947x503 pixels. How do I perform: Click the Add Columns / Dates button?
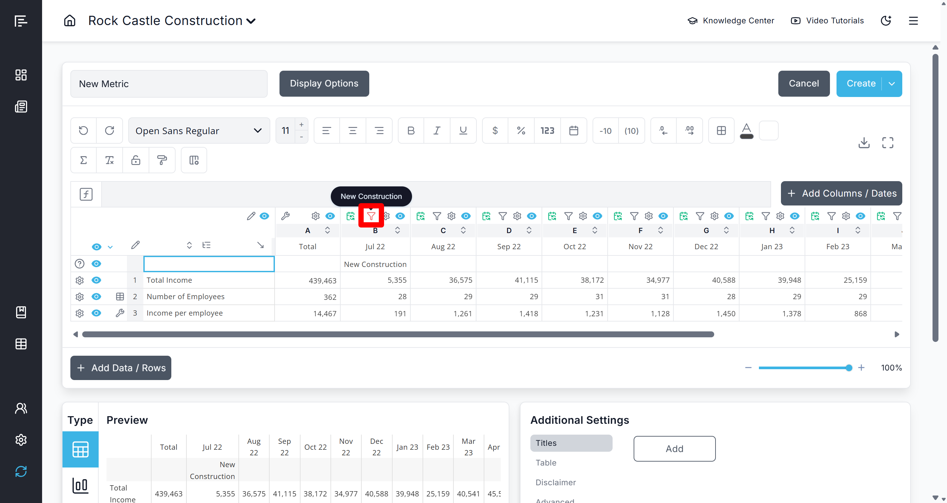click(841, 193)
